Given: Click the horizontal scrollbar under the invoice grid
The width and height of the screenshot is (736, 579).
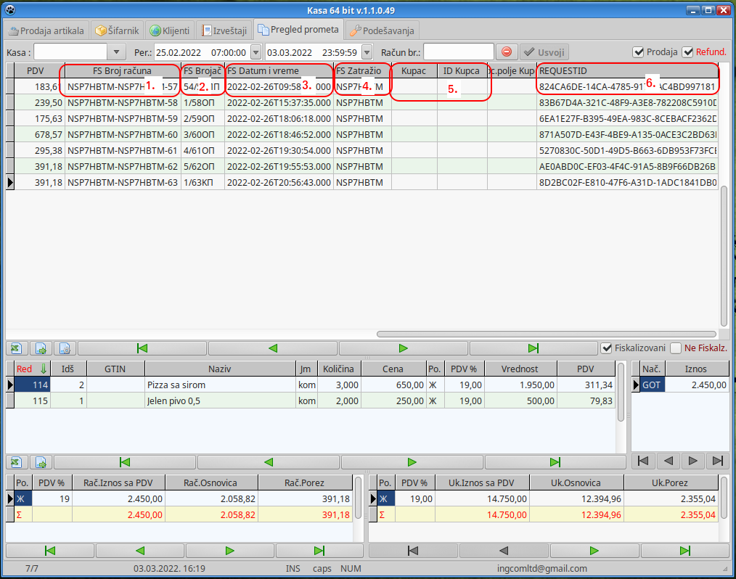Looking at the screenshot, I should click(x=544, y=334).
